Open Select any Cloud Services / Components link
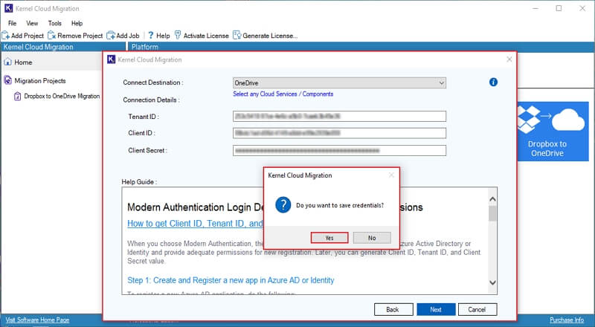This screenshot has height=327, width=595. [283, 94]
